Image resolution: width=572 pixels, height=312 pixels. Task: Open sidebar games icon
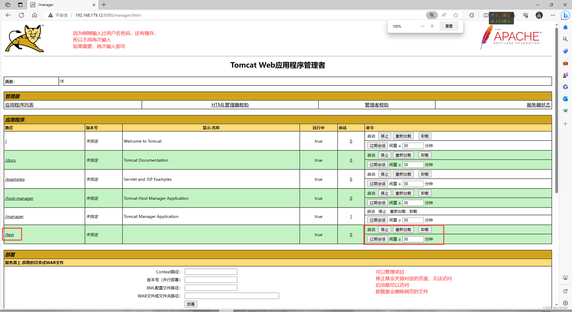coord(565,75)
